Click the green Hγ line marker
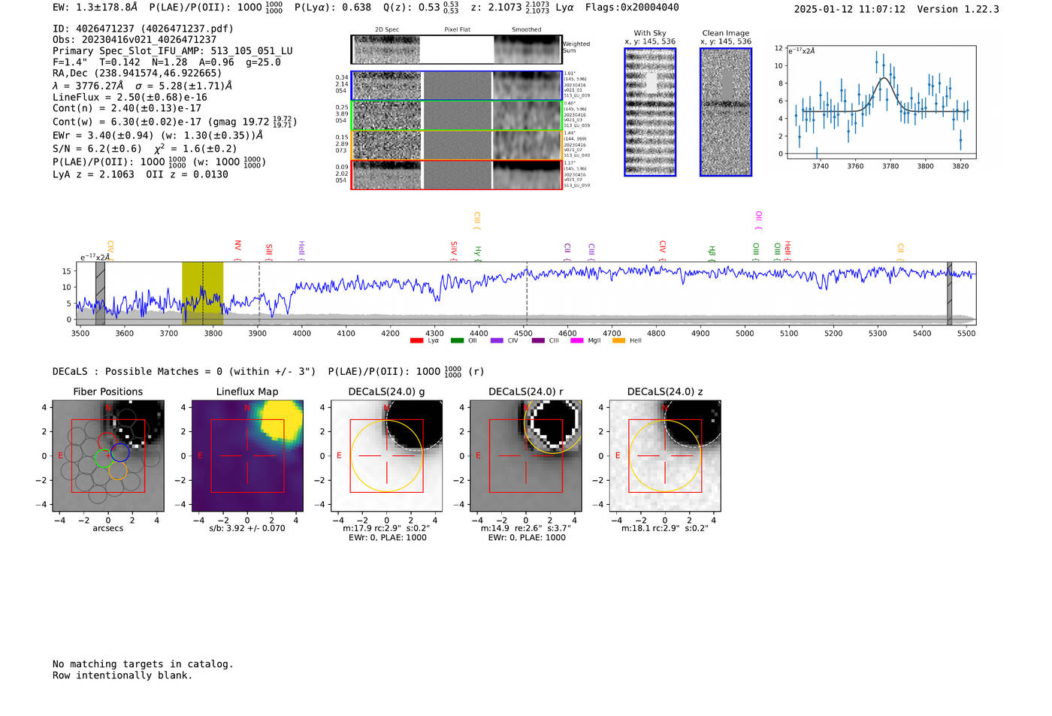Viewport: 1052px width, 716px height. (477, 253)
